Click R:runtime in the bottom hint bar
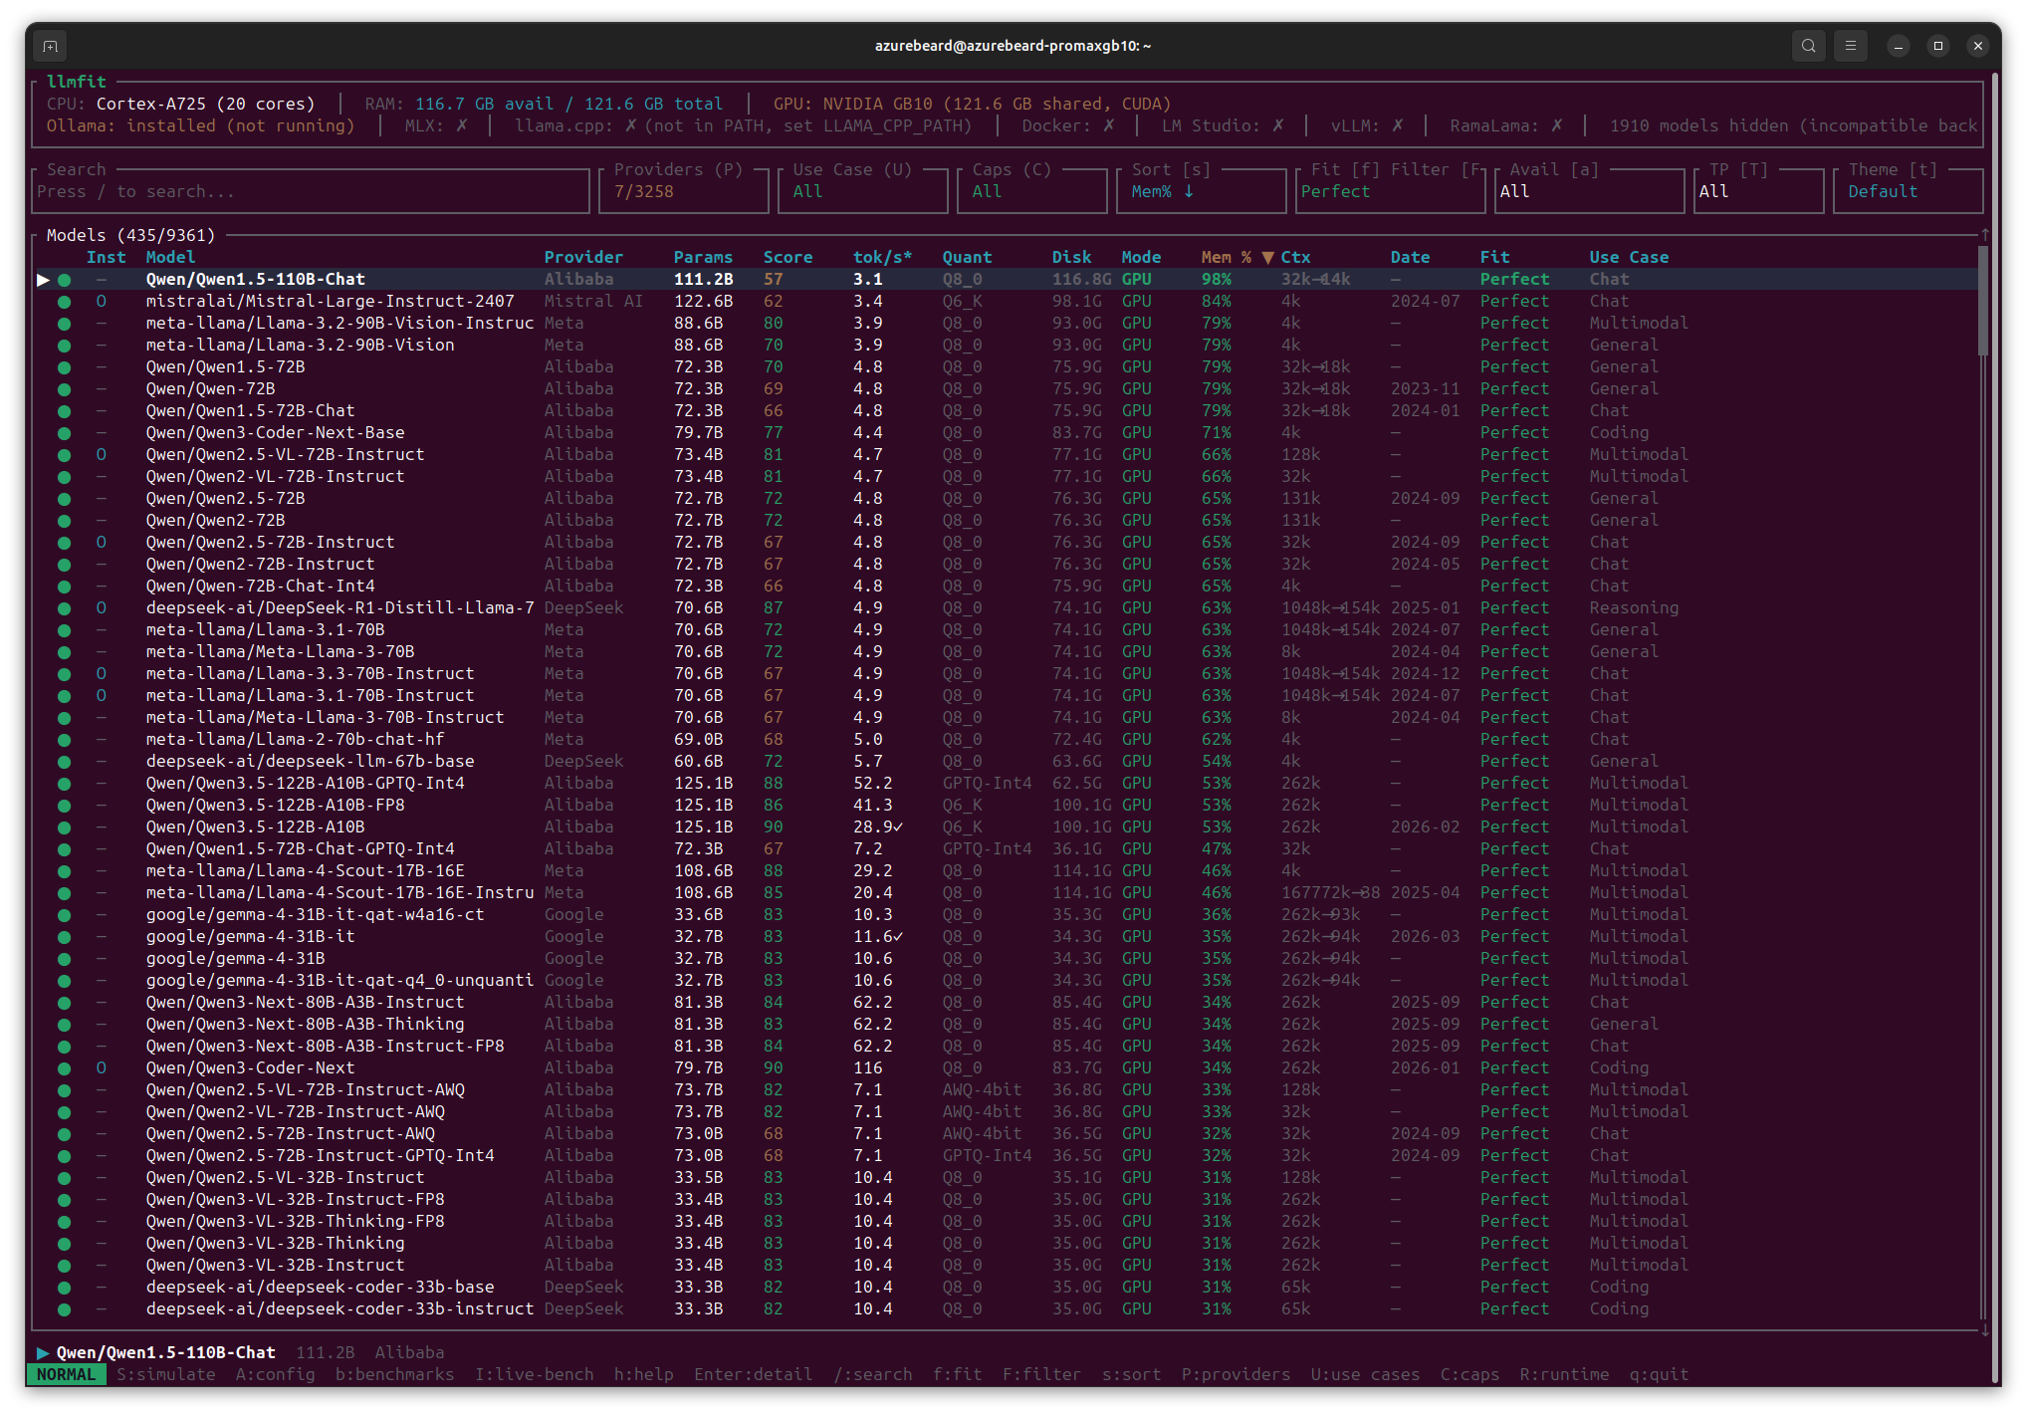This screenshot has width=2027, height=1415. tap(1565, 1375)
